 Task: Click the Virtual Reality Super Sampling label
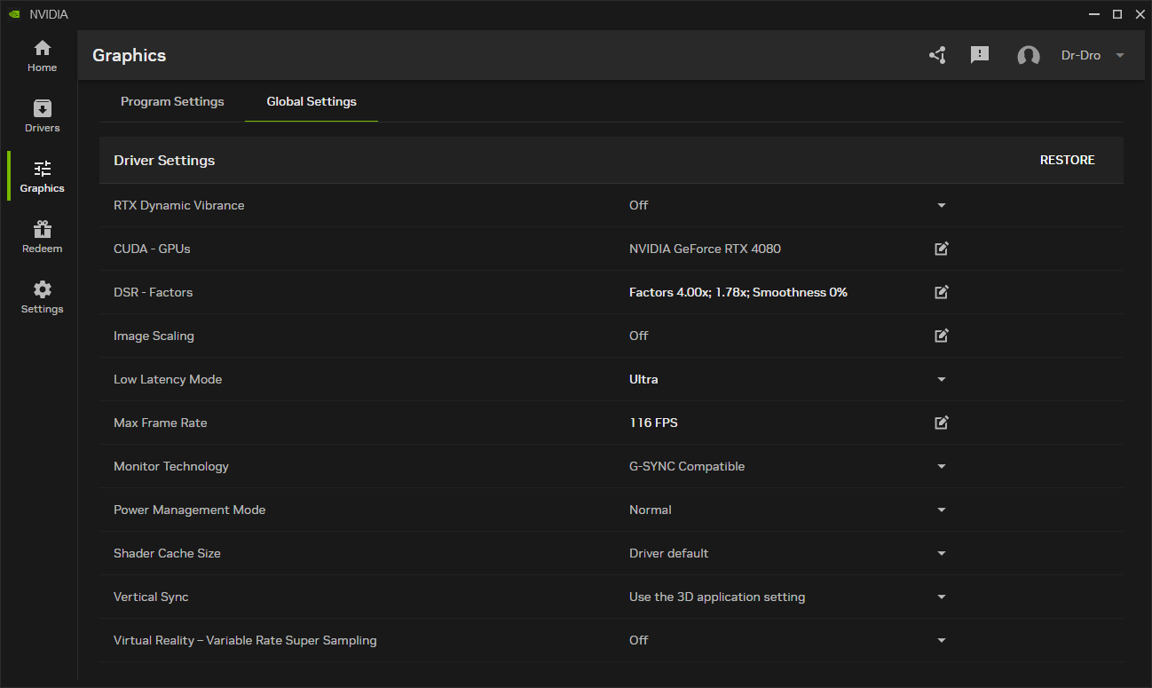click(x=245, y=640)
